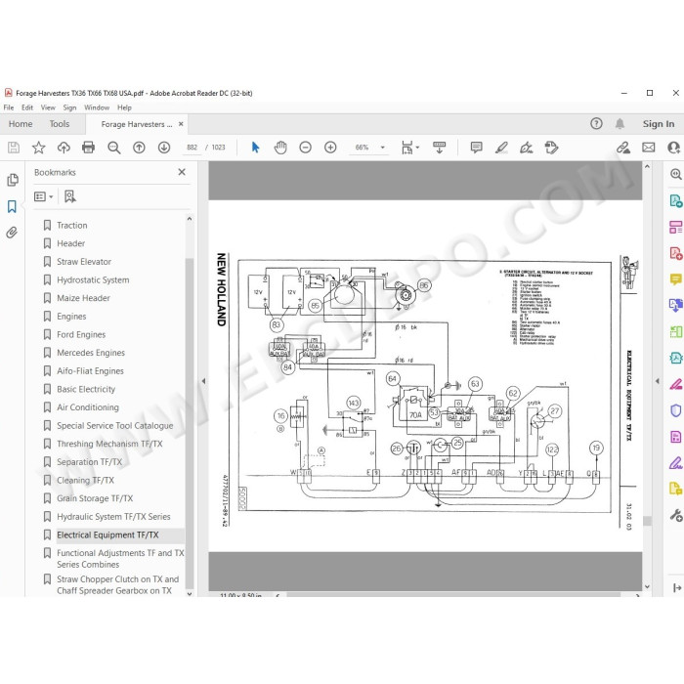Open the zoom level dropdown
The image size is (684, 684).
383,148
